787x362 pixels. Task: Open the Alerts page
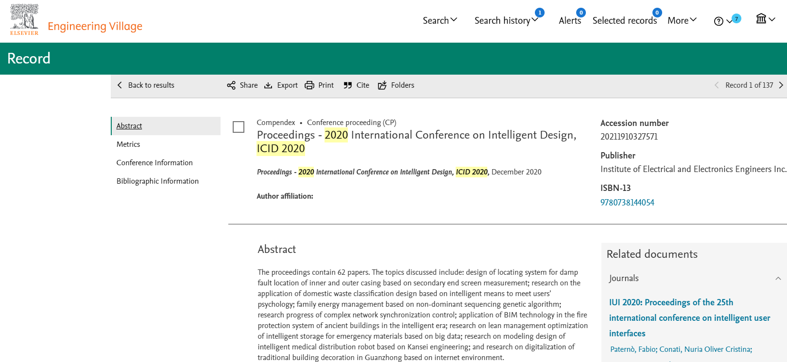pos(570,20)
